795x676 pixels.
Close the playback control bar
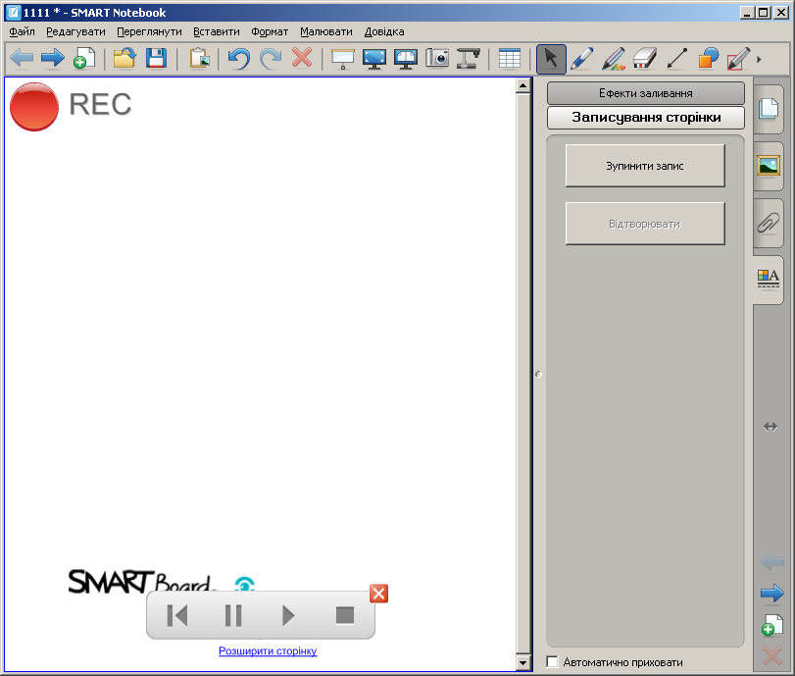tap(378, 594)
